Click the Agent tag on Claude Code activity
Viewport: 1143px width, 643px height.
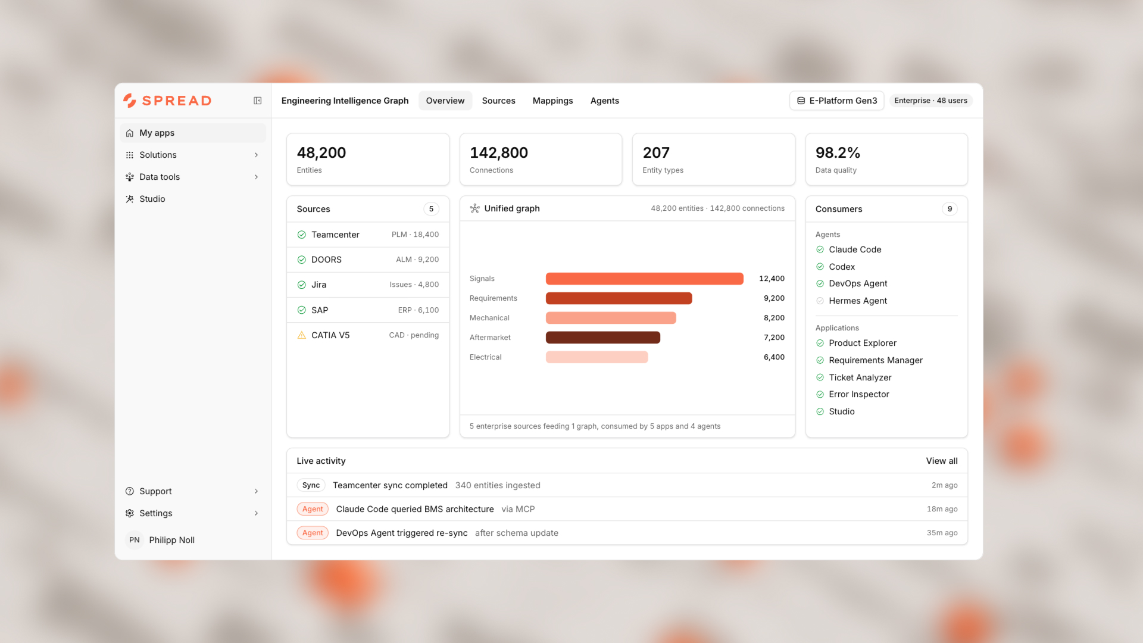click(x=313, y=509)
